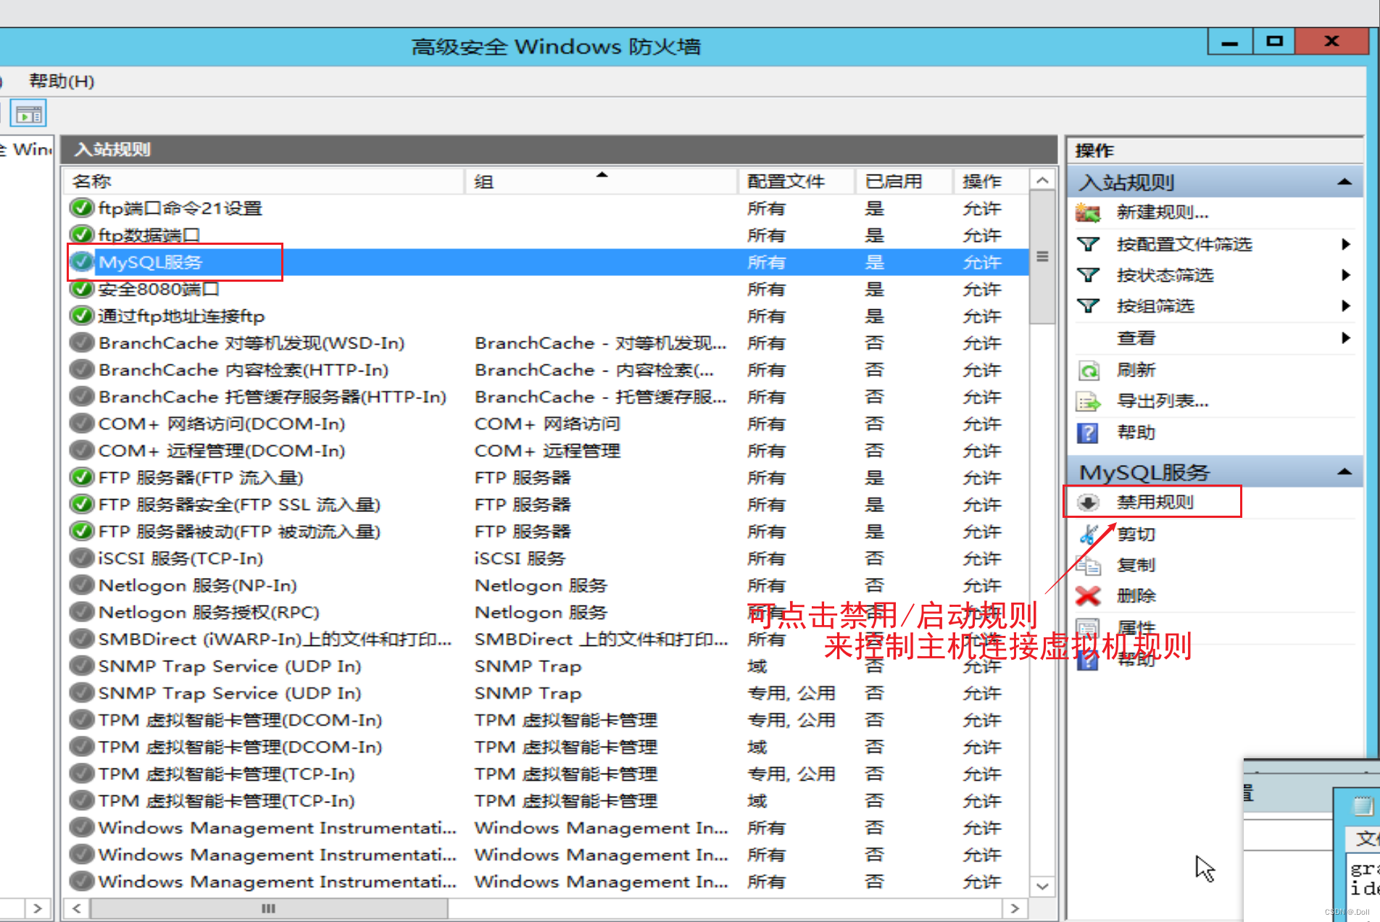Viewport: 1380px width, 922px height.
Task: Click the Refresh (刷新) icon
Action: click(1089, 370)
